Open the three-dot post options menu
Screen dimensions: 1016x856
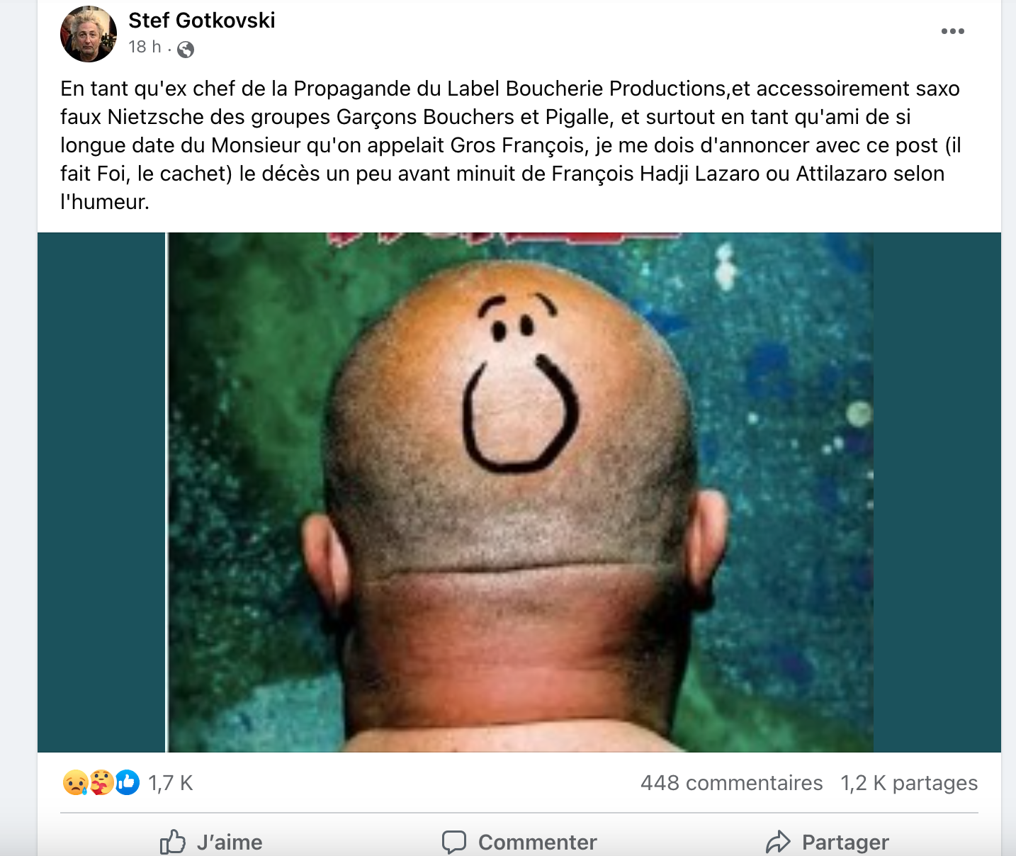[952, 31]
